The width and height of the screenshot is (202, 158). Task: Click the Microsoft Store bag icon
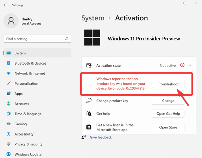[89, 127]
